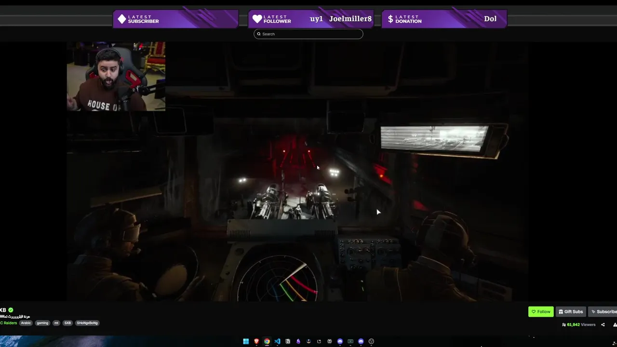
Task: Click the Gift Subs button
Action: [x=571, y=312]
